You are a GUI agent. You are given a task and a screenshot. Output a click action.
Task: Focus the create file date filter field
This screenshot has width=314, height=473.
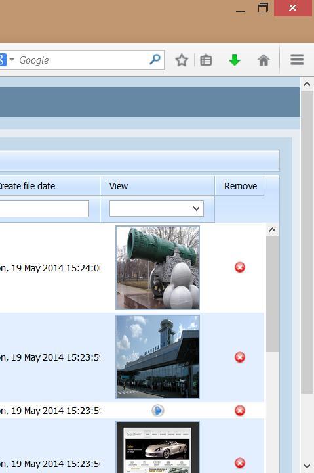[x=45, y=208]
